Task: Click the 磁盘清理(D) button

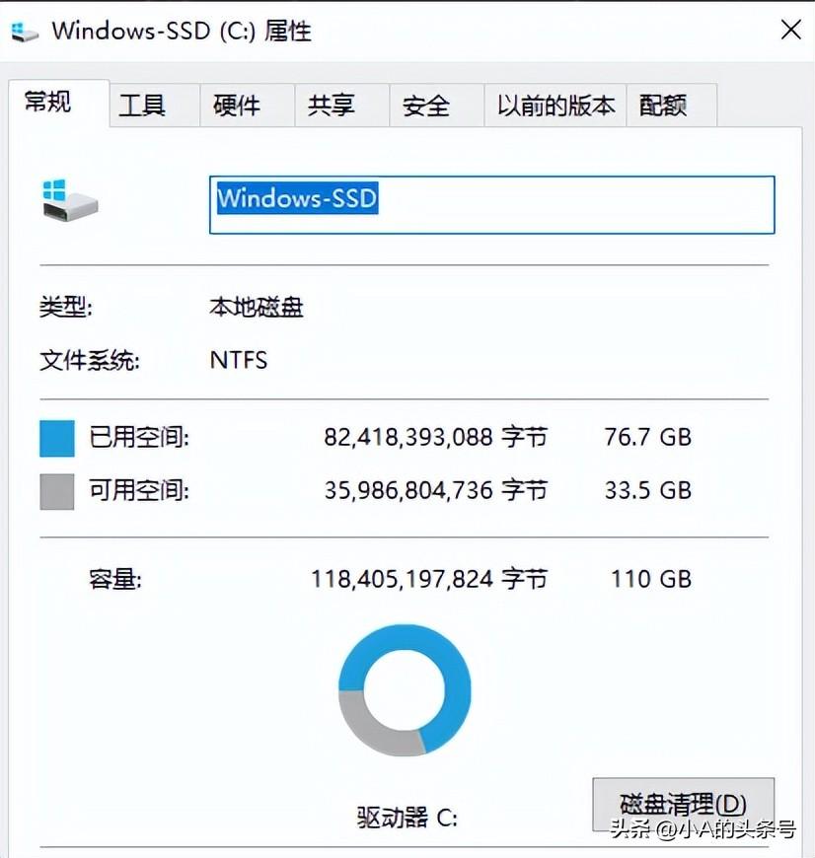Action: [x=683, y=805]
